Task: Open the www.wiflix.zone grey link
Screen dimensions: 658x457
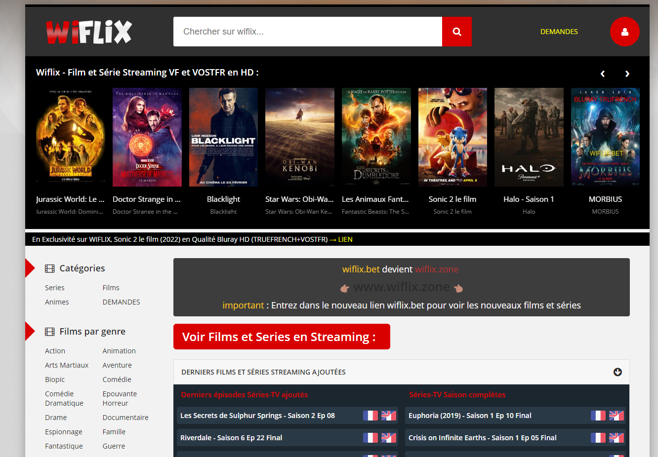Action: [x=402, y=287]
